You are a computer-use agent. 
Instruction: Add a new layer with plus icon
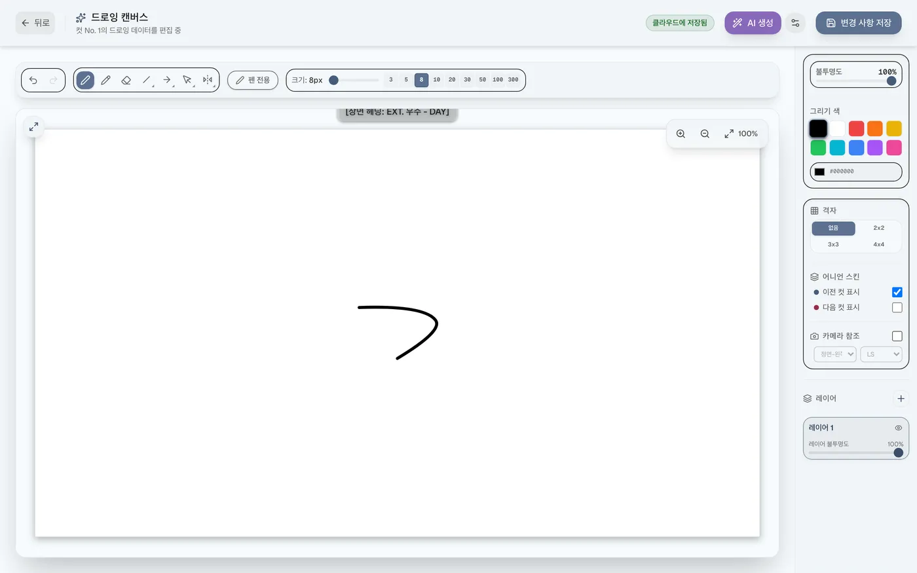[901, 398]
